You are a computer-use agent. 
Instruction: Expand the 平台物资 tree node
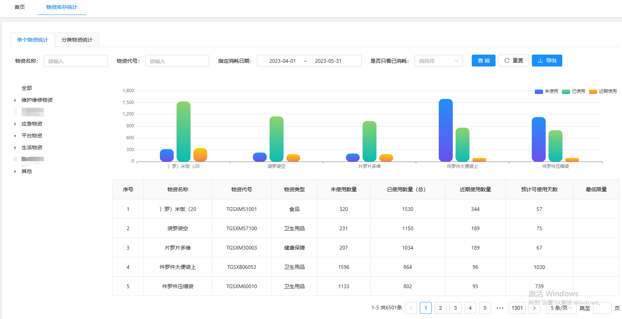[x=15, y=136]
